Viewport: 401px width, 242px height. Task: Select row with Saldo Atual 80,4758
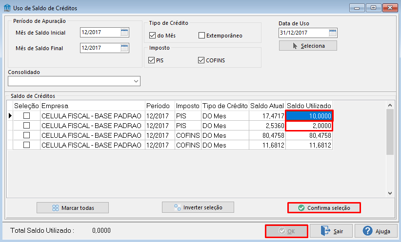click(x=27, y=135)
